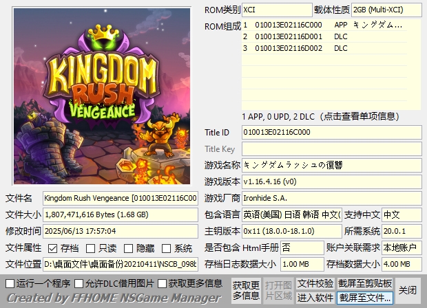Click the 文件校验 button
Image resolution: width=427 pixels, height=308 pixels.
tap(315, 283)
